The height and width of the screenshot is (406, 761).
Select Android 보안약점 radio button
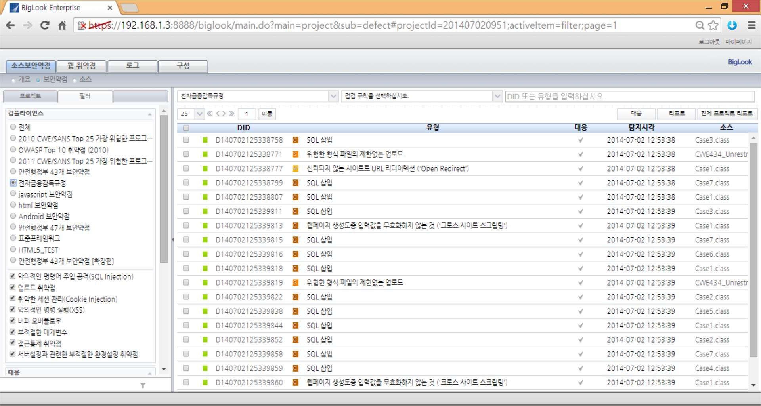coord(13,216)
